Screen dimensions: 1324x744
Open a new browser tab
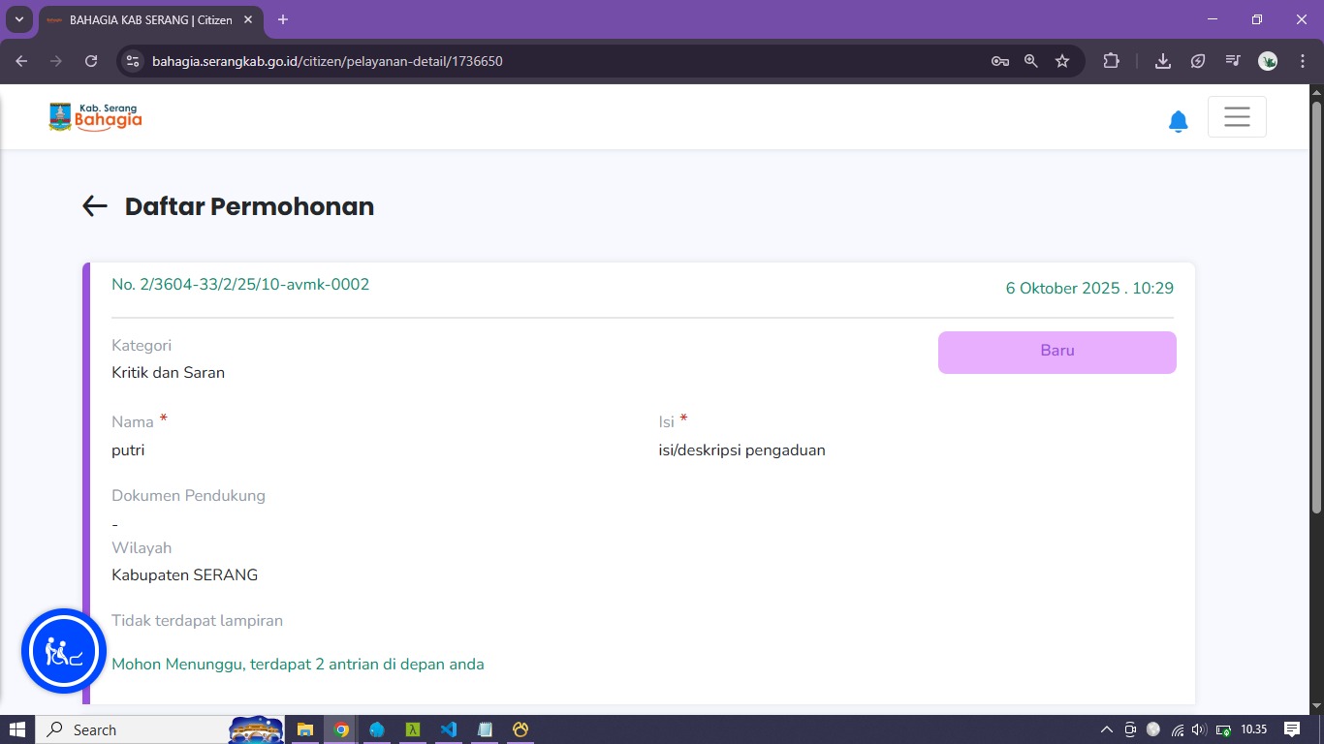click(283, 19)
